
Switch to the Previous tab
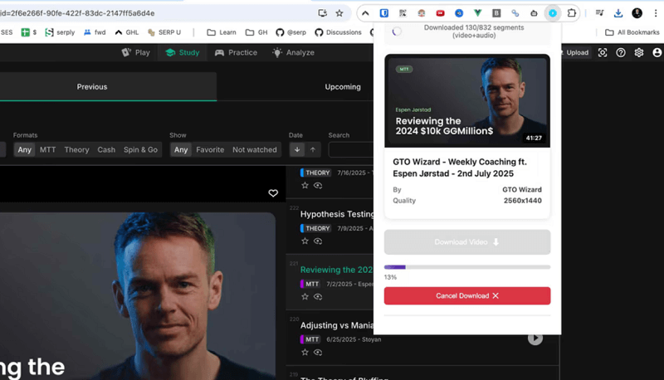92,87
